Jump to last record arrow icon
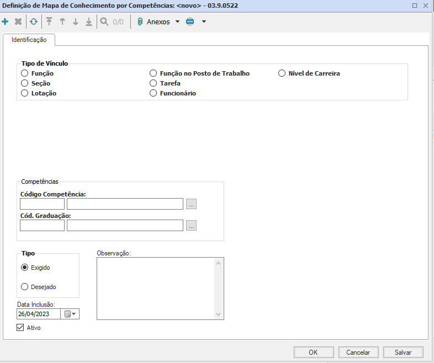The height and width of the screenshot is (363, 434). [89, 22]
